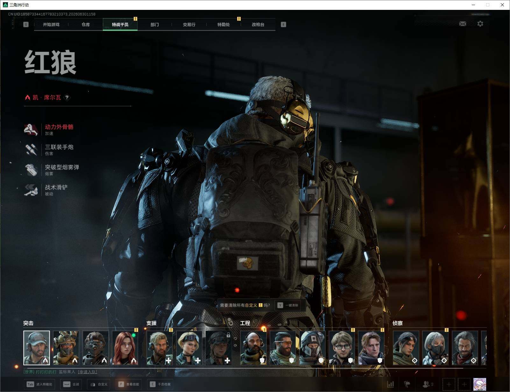510x392 pixels.
Task: Select the 动力外骨骼 skill icon
Action: pyautogui.click(x=31, y=129)
